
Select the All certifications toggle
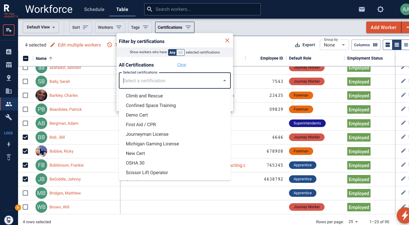(x=181, y=53)
